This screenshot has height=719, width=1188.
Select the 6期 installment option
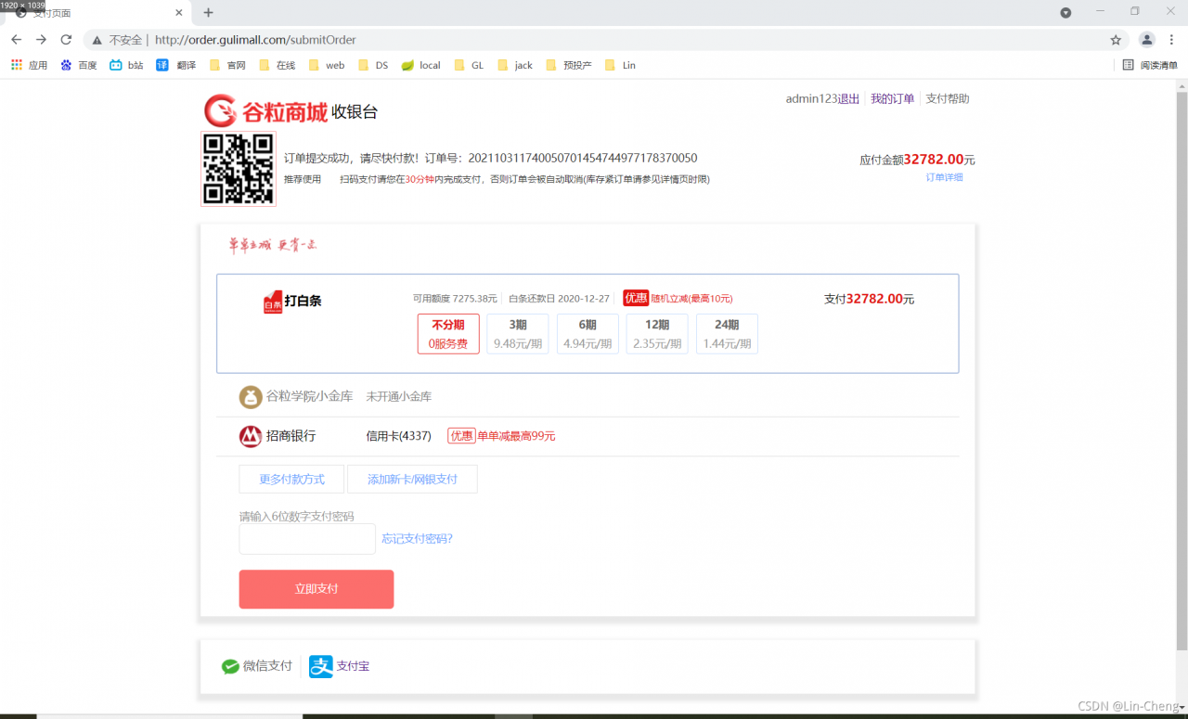pyautogui.click(x=588, y=334)
